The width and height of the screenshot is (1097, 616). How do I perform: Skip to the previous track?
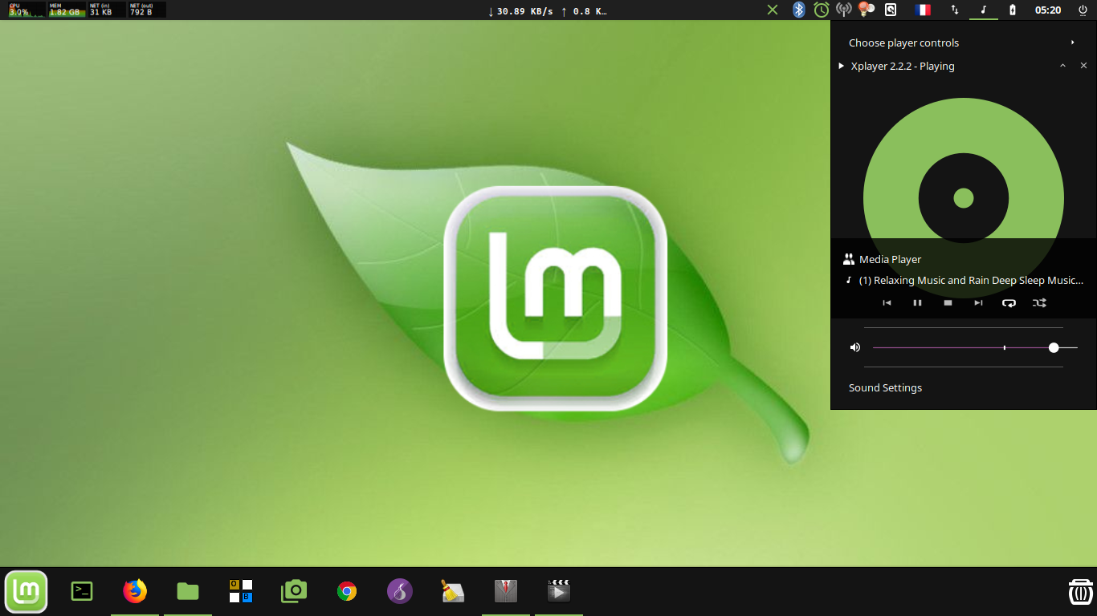tap(887, 302)
